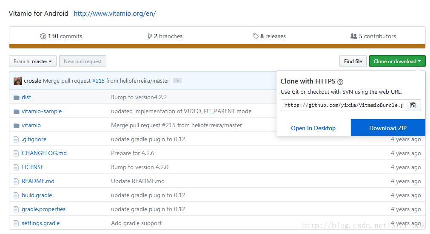Open the LICENSE file
430x234 pixels.
32,167
